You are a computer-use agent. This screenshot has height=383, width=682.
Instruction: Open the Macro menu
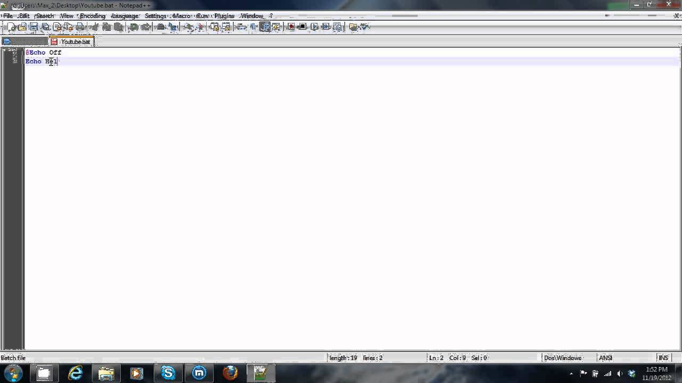pos(182,16)
